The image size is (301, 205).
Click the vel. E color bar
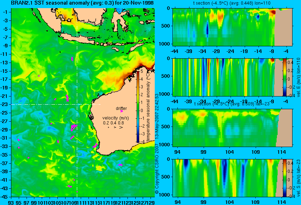(285, 77)
